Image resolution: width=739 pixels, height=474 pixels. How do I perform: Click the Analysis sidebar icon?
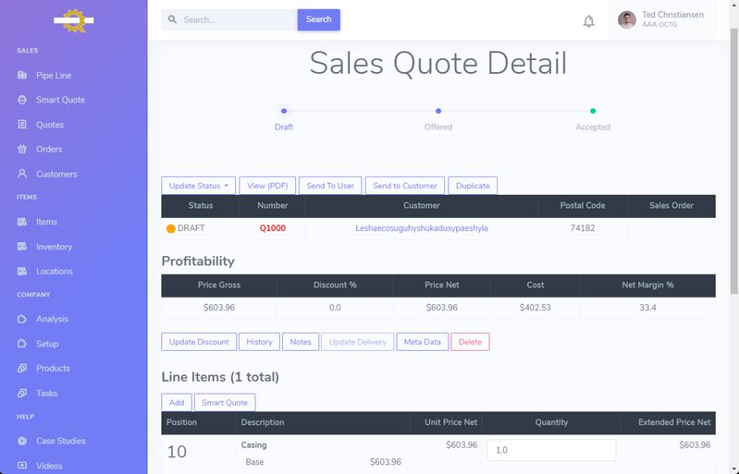pyautogui.click(x=22, y=319)
